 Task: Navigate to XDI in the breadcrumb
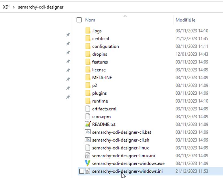coord(6,7)
